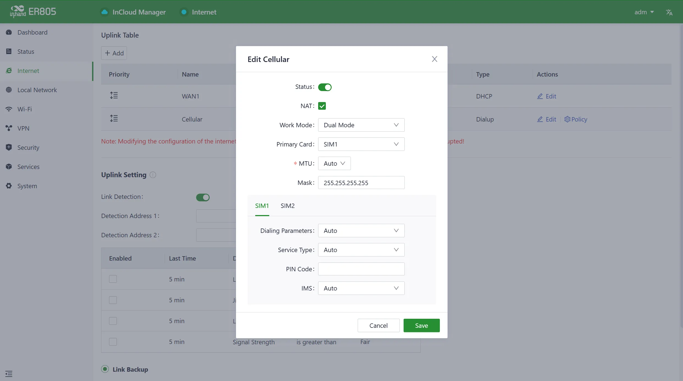Expand the IMS dropdown
This screenshot has height=381, width=683.
click(x=361, y=288)
